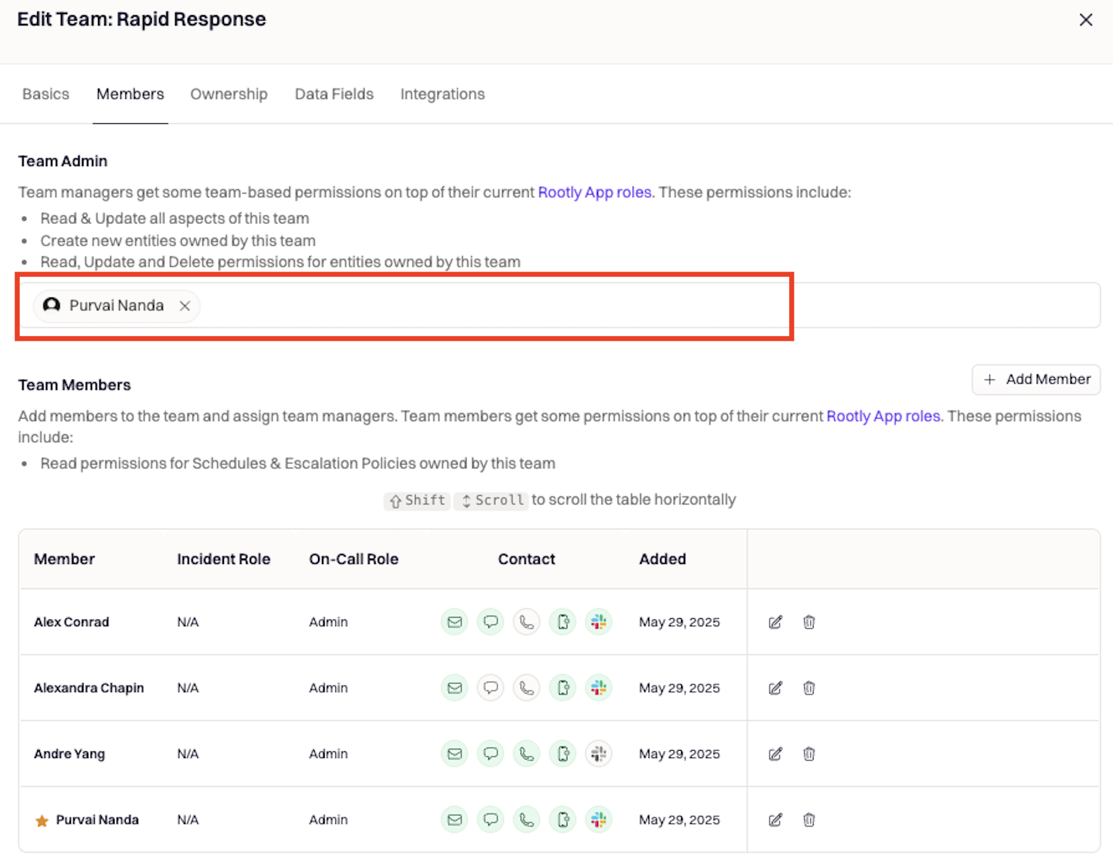Delete Andre Yang using the trash icon

pos(809,753)
